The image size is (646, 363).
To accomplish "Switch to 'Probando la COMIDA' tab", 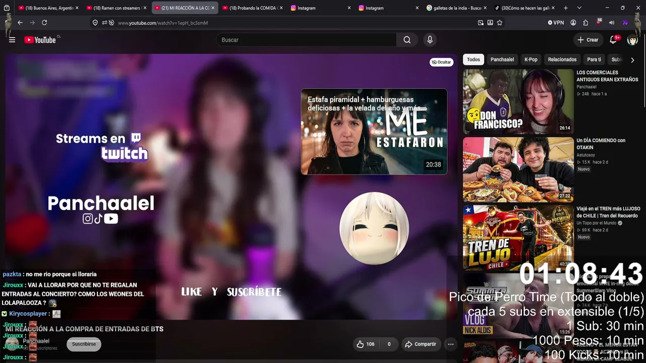I will pos(252,8).
